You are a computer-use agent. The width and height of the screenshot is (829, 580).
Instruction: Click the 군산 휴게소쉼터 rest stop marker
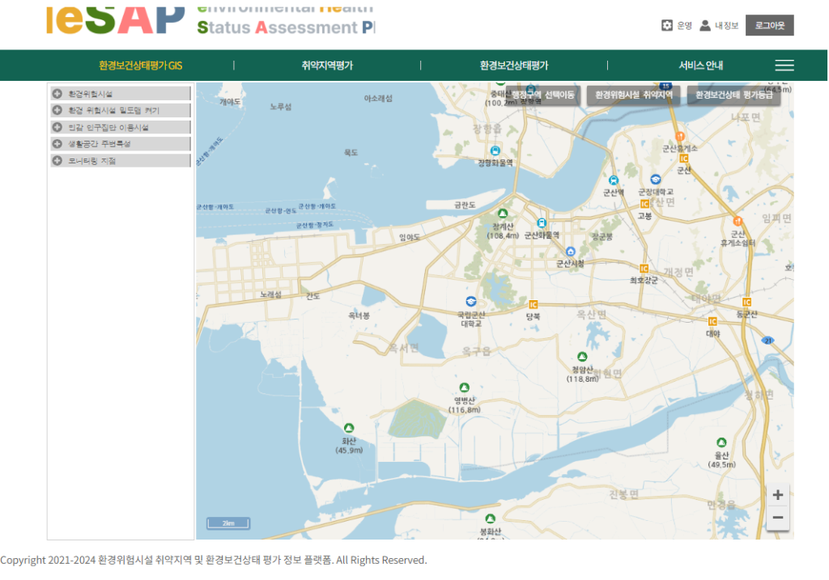coord(738,221)
